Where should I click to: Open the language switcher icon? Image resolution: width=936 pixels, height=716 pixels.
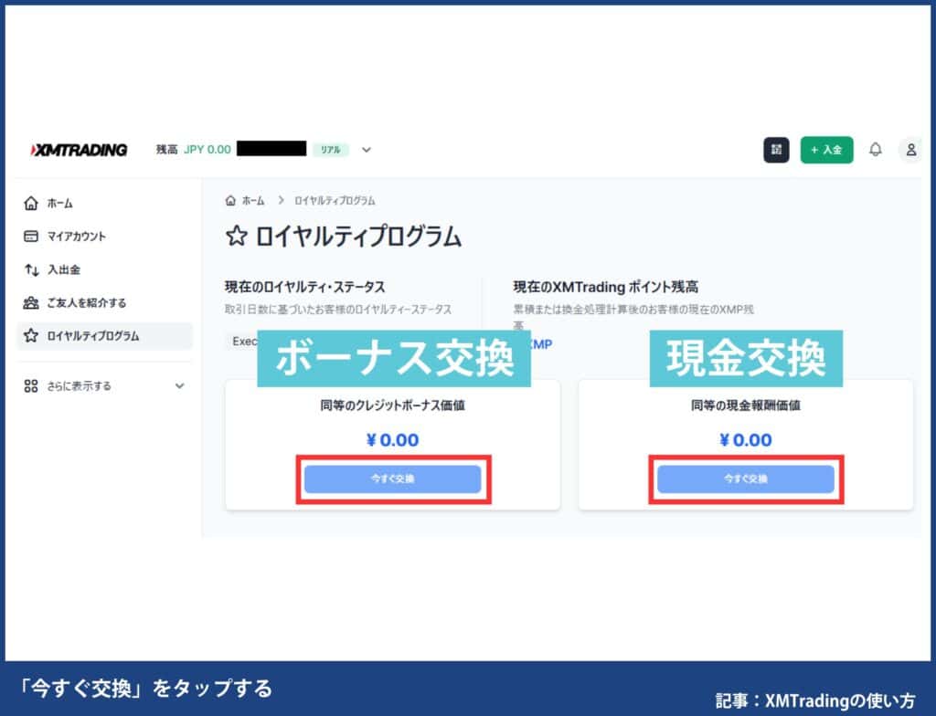click(776, 150)
